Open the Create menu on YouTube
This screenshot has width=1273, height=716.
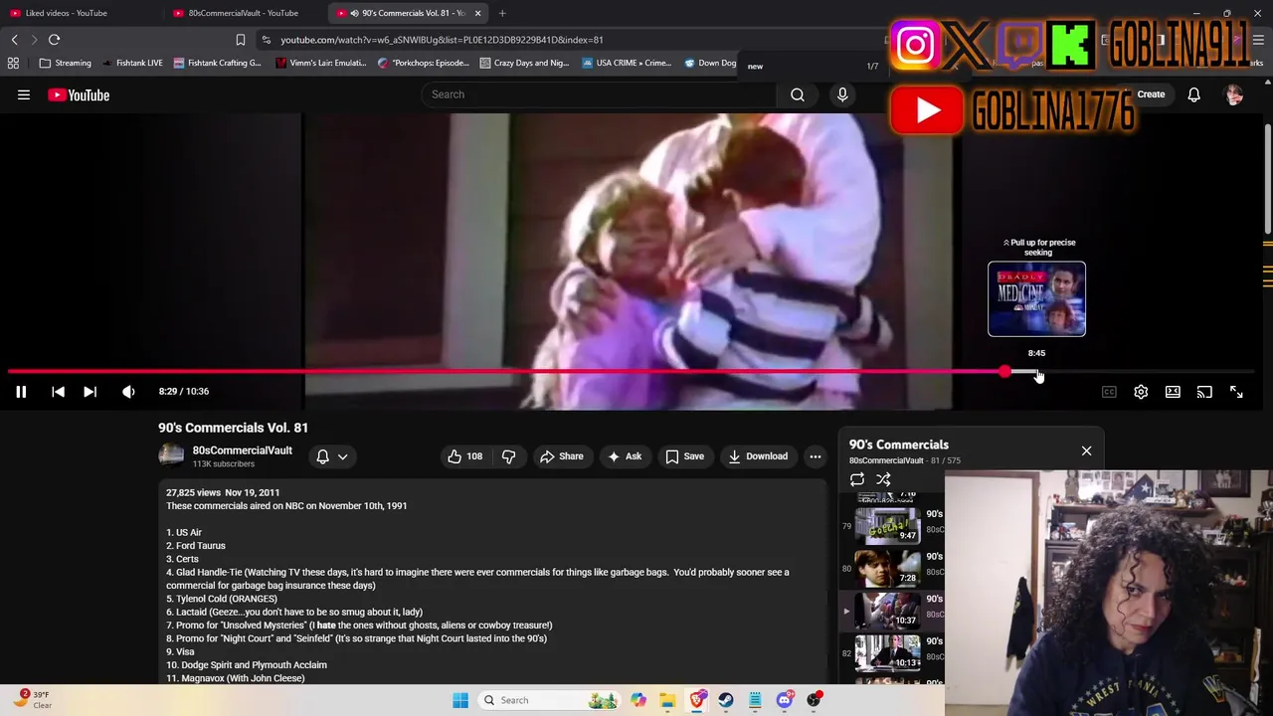(1151, 94)
